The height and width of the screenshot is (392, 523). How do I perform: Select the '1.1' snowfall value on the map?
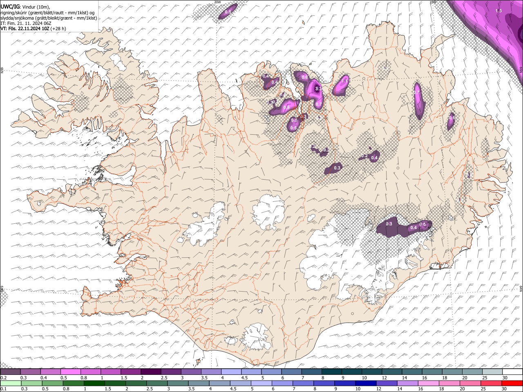[344, 81]
